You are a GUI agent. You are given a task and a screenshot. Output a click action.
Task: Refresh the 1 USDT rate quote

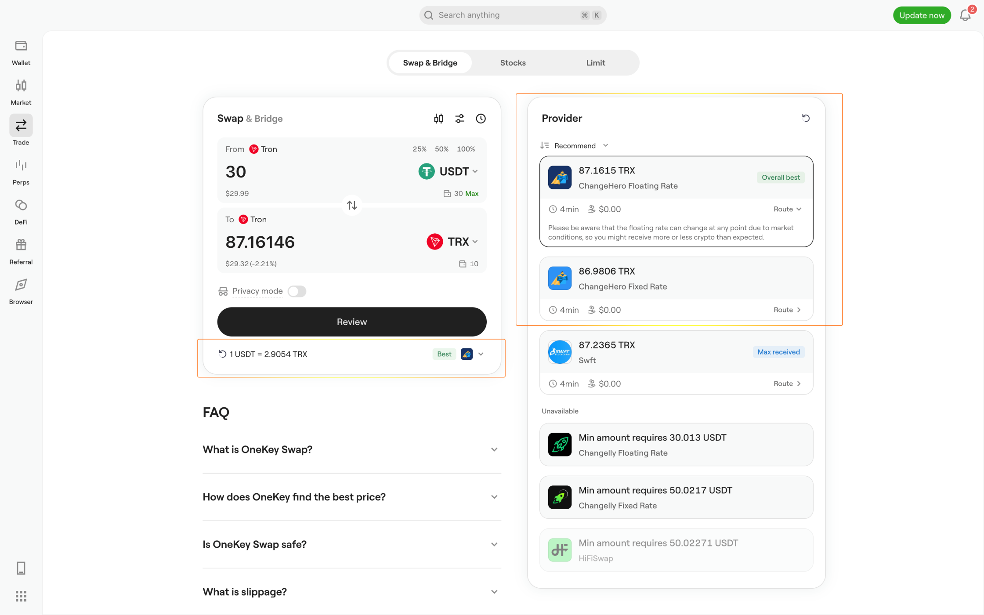click(222, 354)
